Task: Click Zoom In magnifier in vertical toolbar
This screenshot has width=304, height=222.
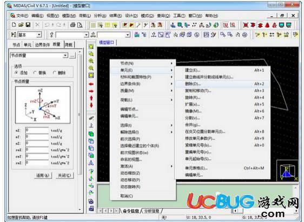Action: point(91,61)
